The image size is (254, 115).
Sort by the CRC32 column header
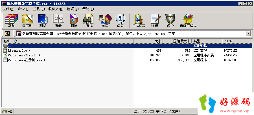(237, 41)
